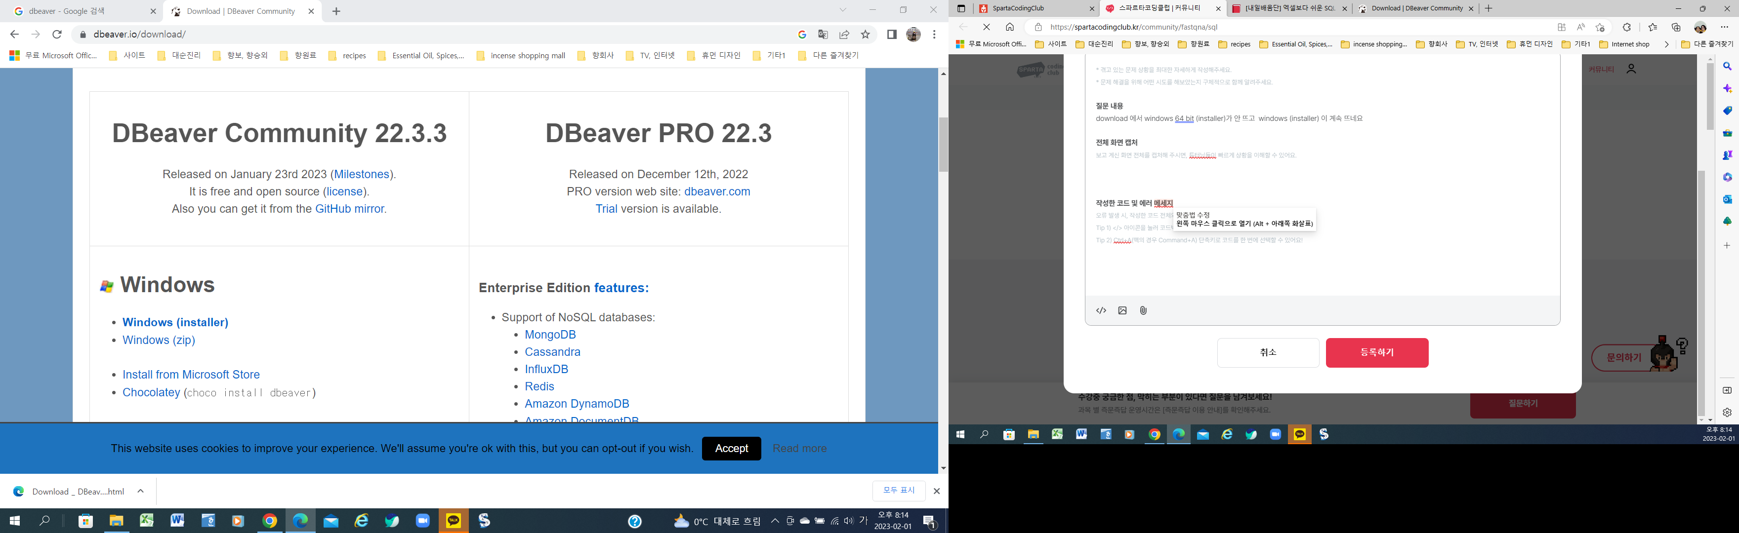
Task: Open the notification center icon
Action: coord(930,522)
